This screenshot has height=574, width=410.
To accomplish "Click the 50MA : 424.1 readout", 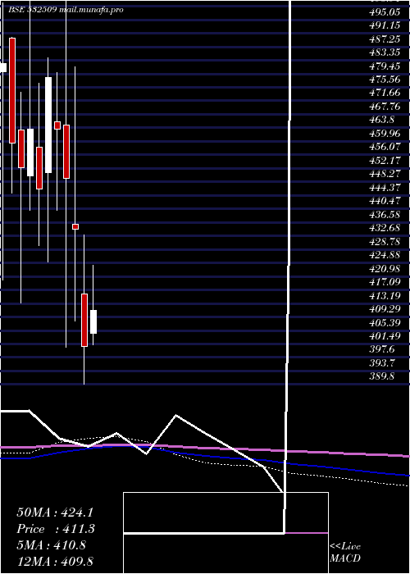I will (55, 512).
